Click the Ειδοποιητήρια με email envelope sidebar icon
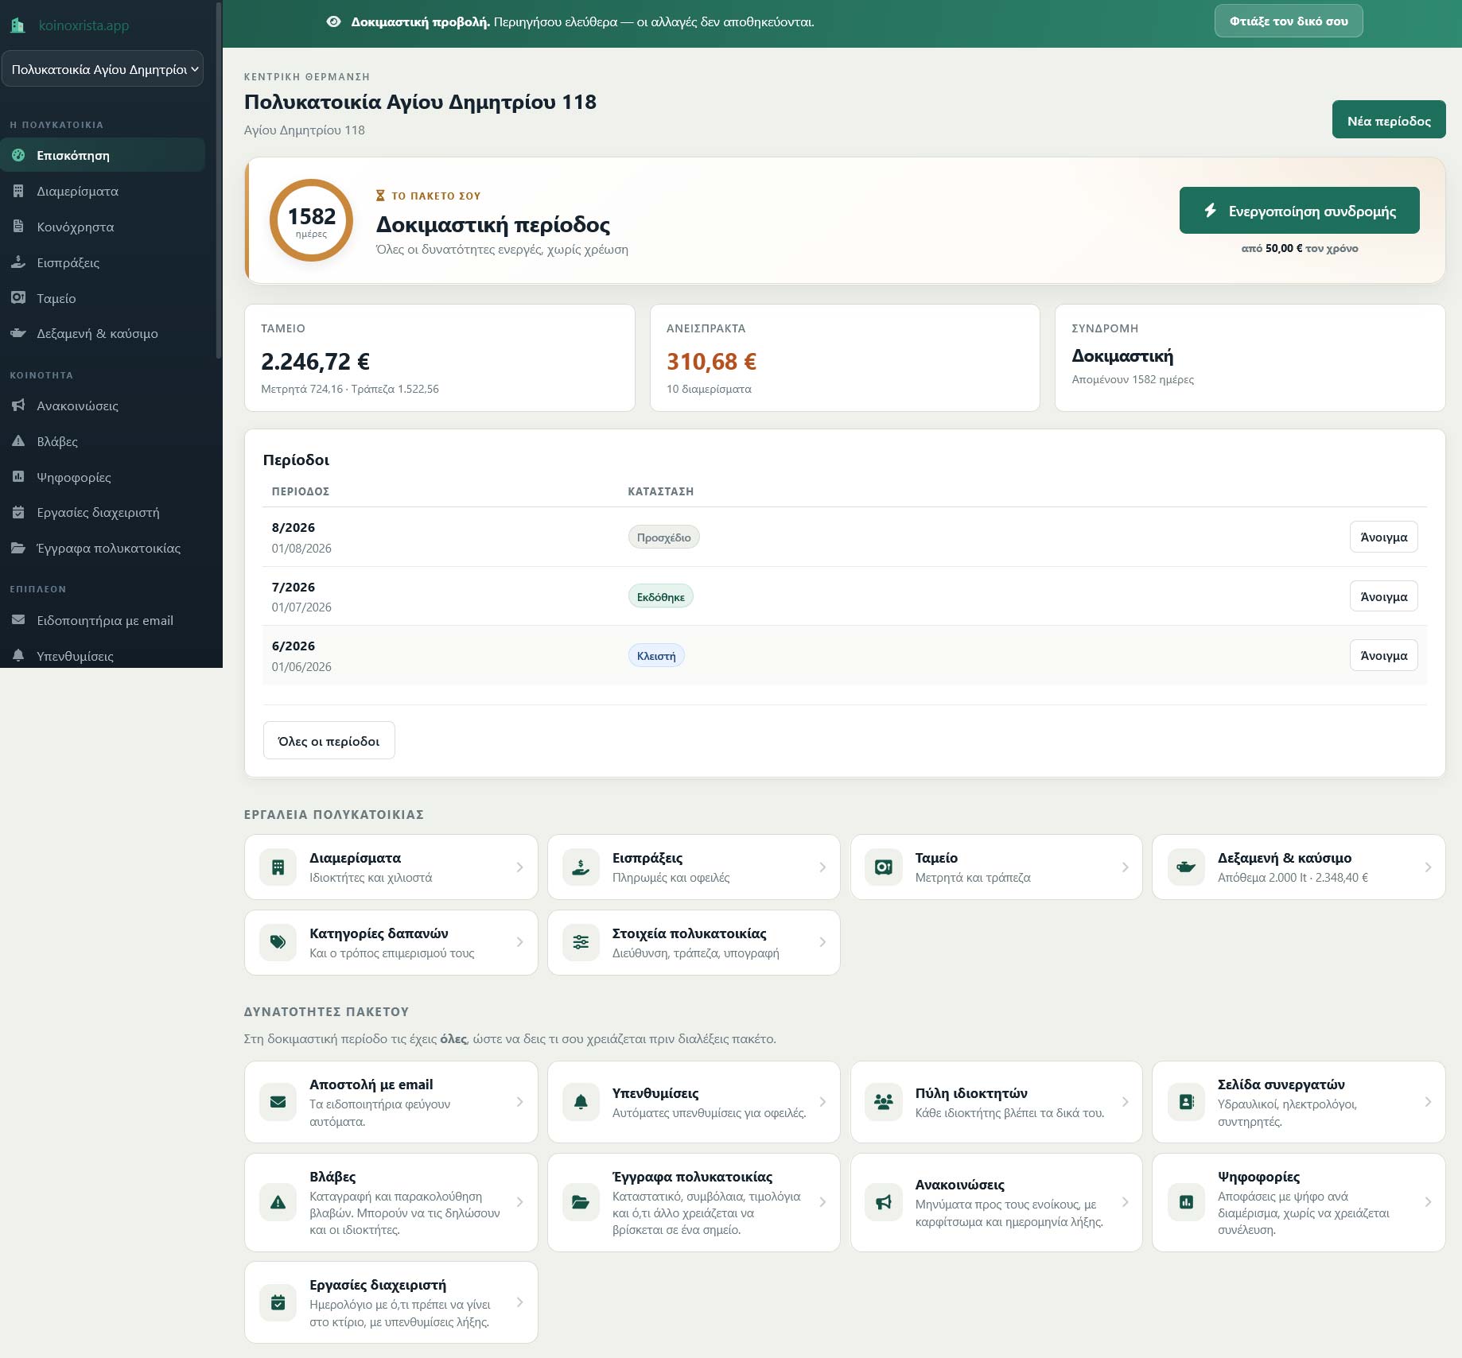Screen dimensions: 1462x1358 18,620
